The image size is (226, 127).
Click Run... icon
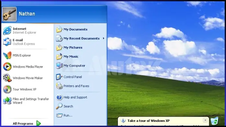[59, 115]
